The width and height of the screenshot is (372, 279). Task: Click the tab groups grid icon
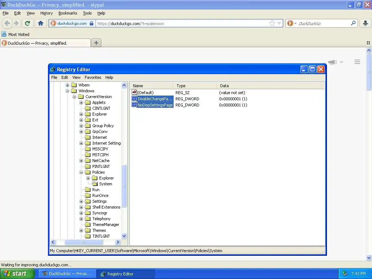click(x=368, y=43)
